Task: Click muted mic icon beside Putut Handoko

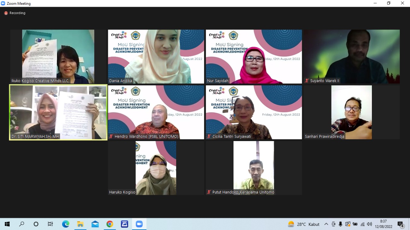Action: tap(209, 192)
